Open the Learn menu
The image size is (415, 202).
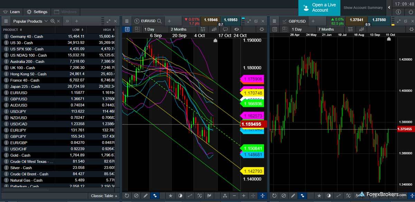[11, 12]
